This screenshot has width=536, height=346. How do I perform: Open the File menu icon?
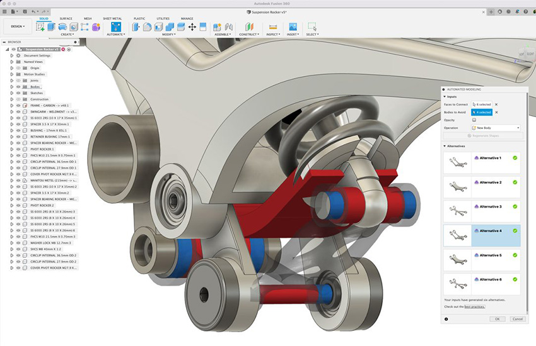click(13, 11)
